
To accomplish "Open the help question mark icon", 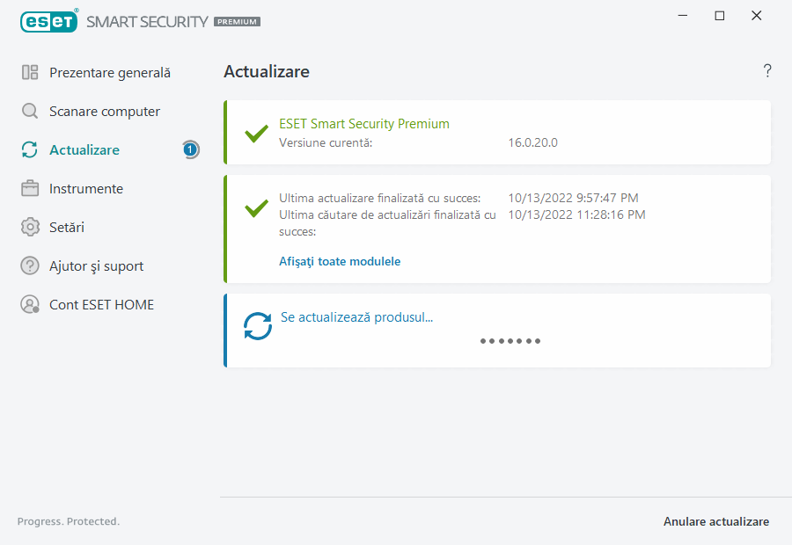I will pos(767,71).
